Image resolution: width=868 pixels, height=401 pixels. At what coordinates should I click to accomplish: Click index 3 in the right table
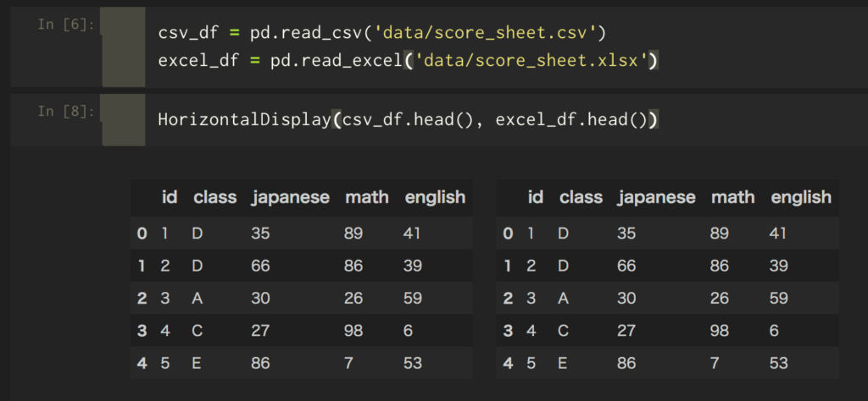[509, 332]
